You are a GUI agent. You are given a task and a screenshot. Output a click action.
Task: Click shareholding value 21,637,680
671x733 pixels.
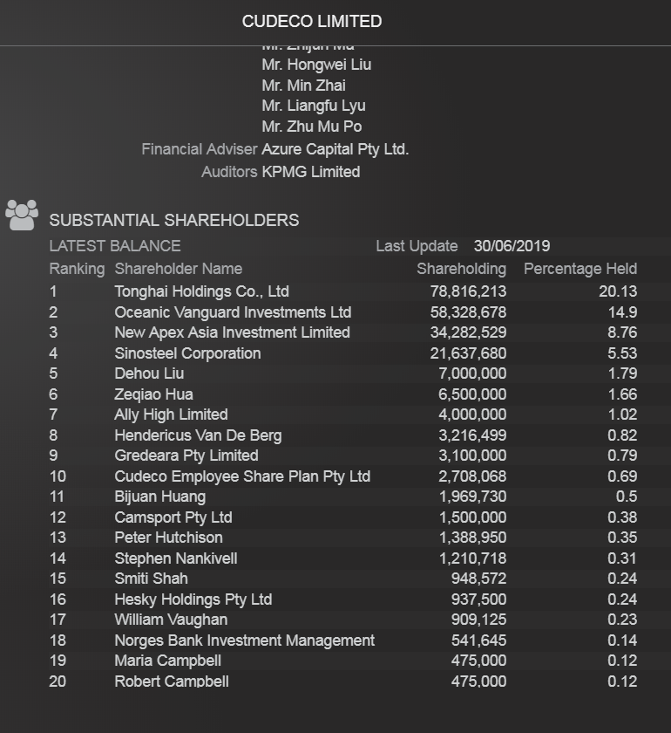(468, 353)
